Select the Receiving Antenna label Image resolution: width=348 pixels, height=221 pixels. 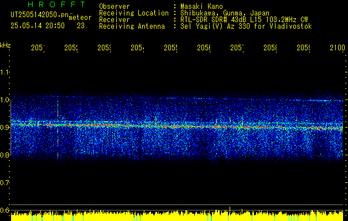tap(132, 27)
